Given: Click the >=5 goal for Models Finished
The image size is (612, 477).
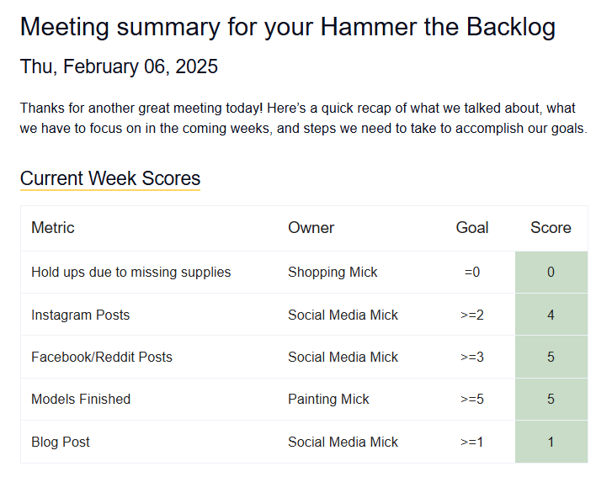Looking at the screenshot, I should 472,399.
